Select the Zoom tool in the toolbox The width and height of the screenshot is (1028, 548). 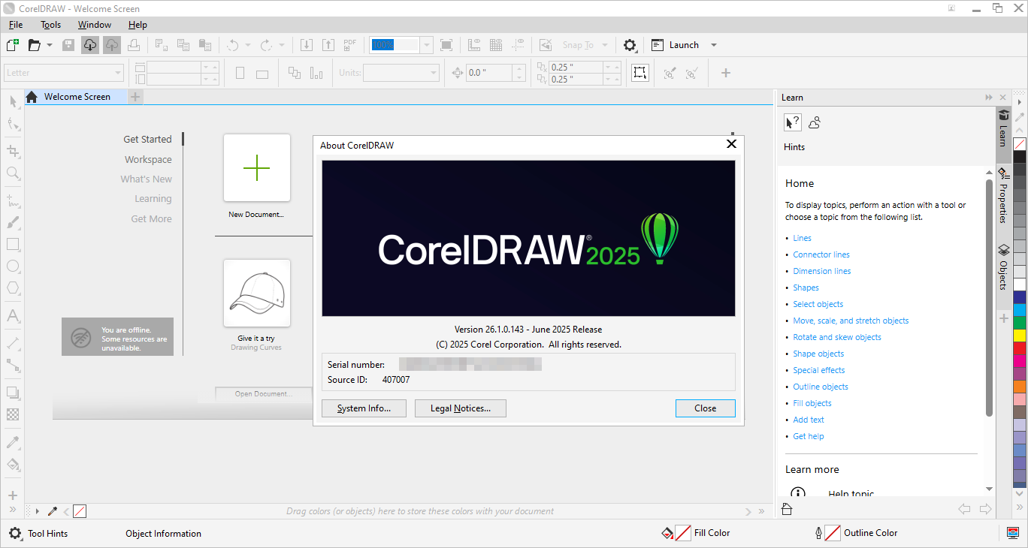(13, 173)
